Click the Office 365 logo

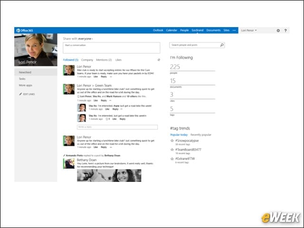25,30
